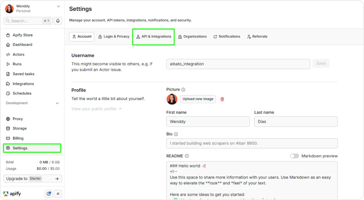Click the profile picture thumbnail
The image size is (364, 200).
coord(172,99)
